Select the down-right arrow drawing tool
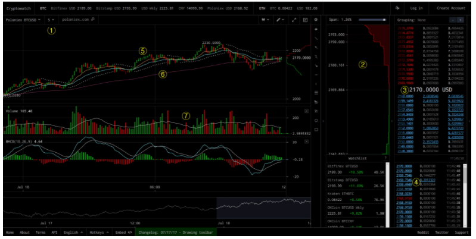Screen dimensions: 476x239 (x=316, y=66)
